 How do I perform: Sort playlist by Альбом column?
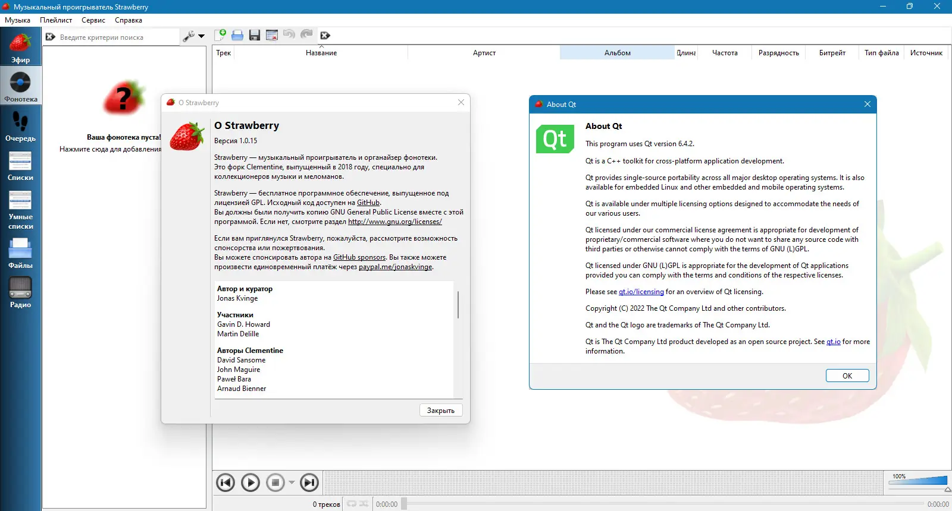(617, 53)
